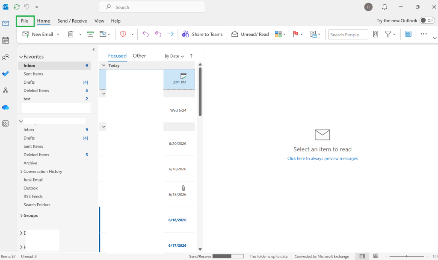Open the Calendar from the left rail
Viewport: 438px width, 260px height.
click(x=5, y=41)
